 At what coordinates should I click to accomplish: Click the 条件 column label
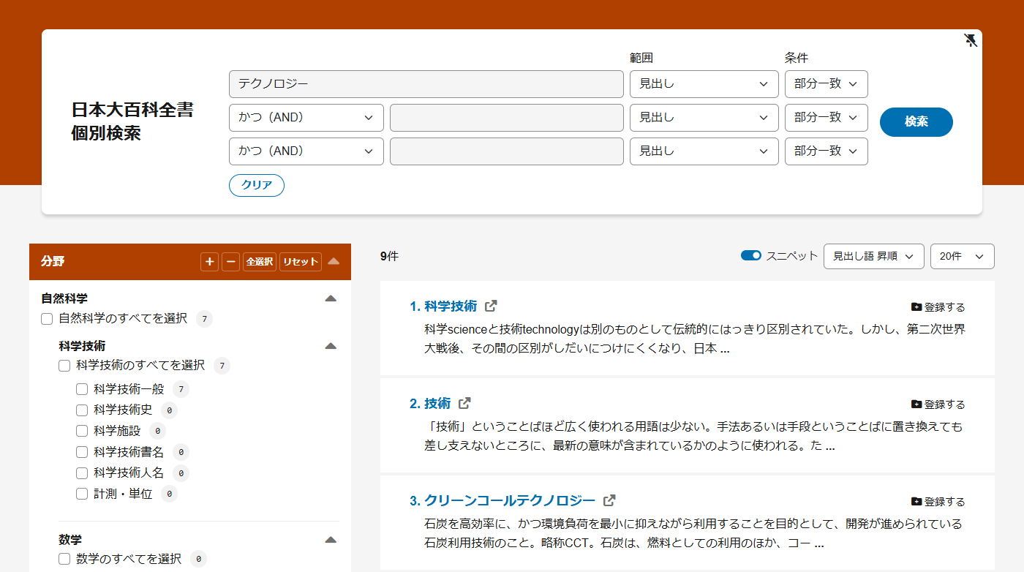(797, 58)
